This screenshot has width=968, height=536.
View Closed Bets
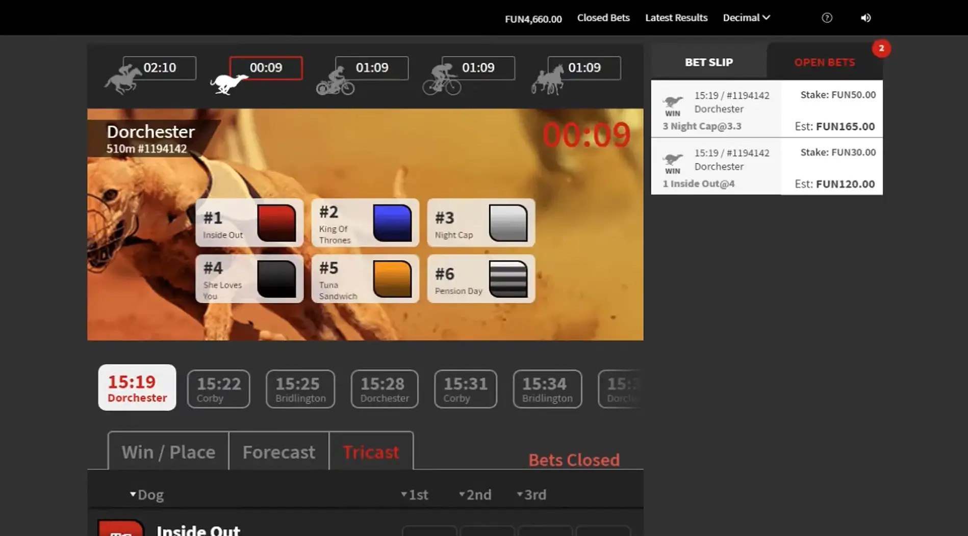[603, 18]
